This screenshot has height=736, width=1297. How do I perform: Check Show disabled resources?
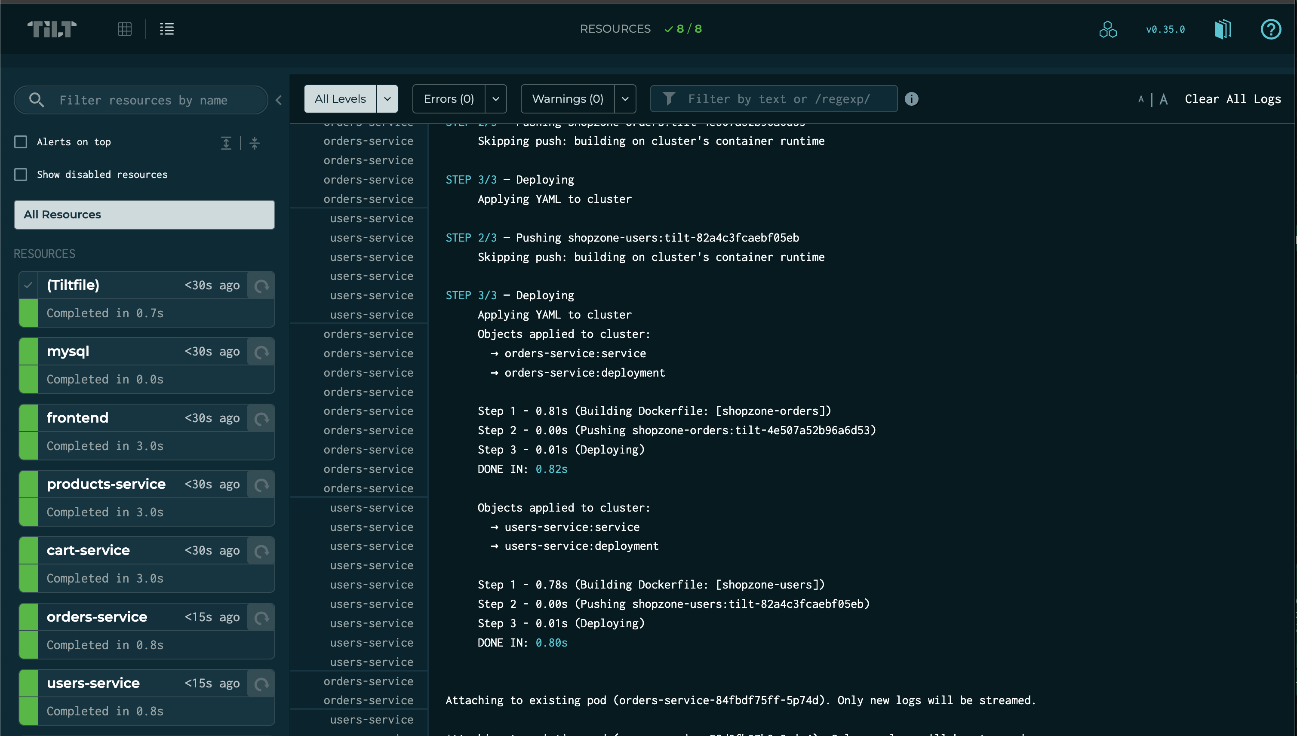(21, 175)
